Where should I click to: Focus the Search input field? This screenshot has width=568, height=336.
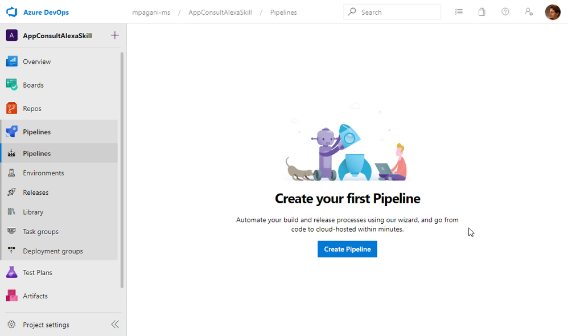point(392,12)
